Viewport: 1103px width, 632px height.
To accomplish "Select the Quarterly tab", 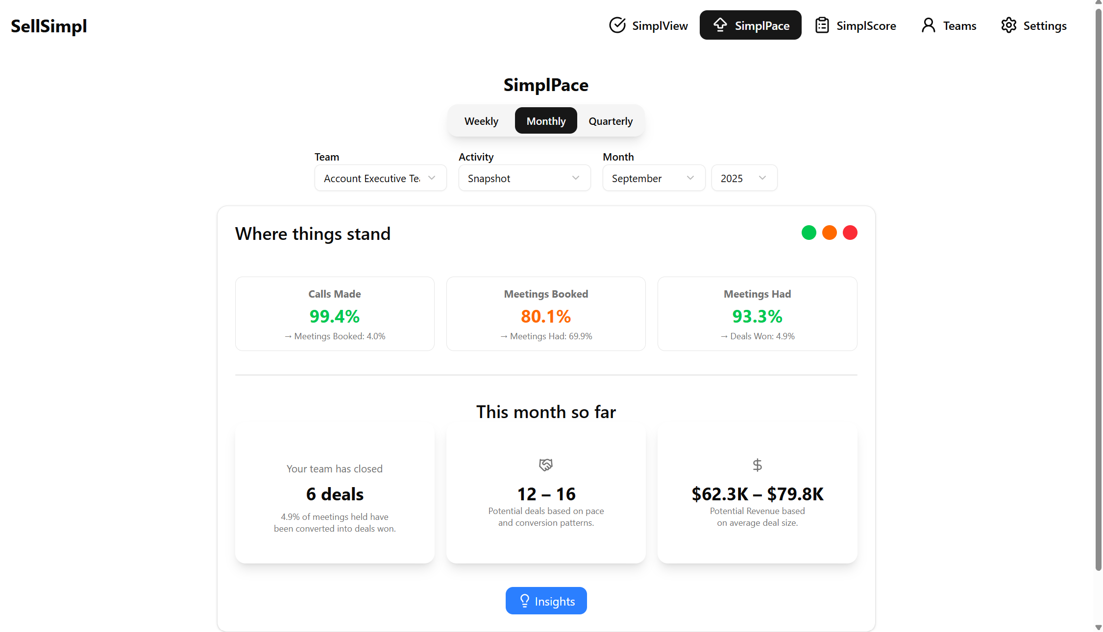I will tap(610, 120).
